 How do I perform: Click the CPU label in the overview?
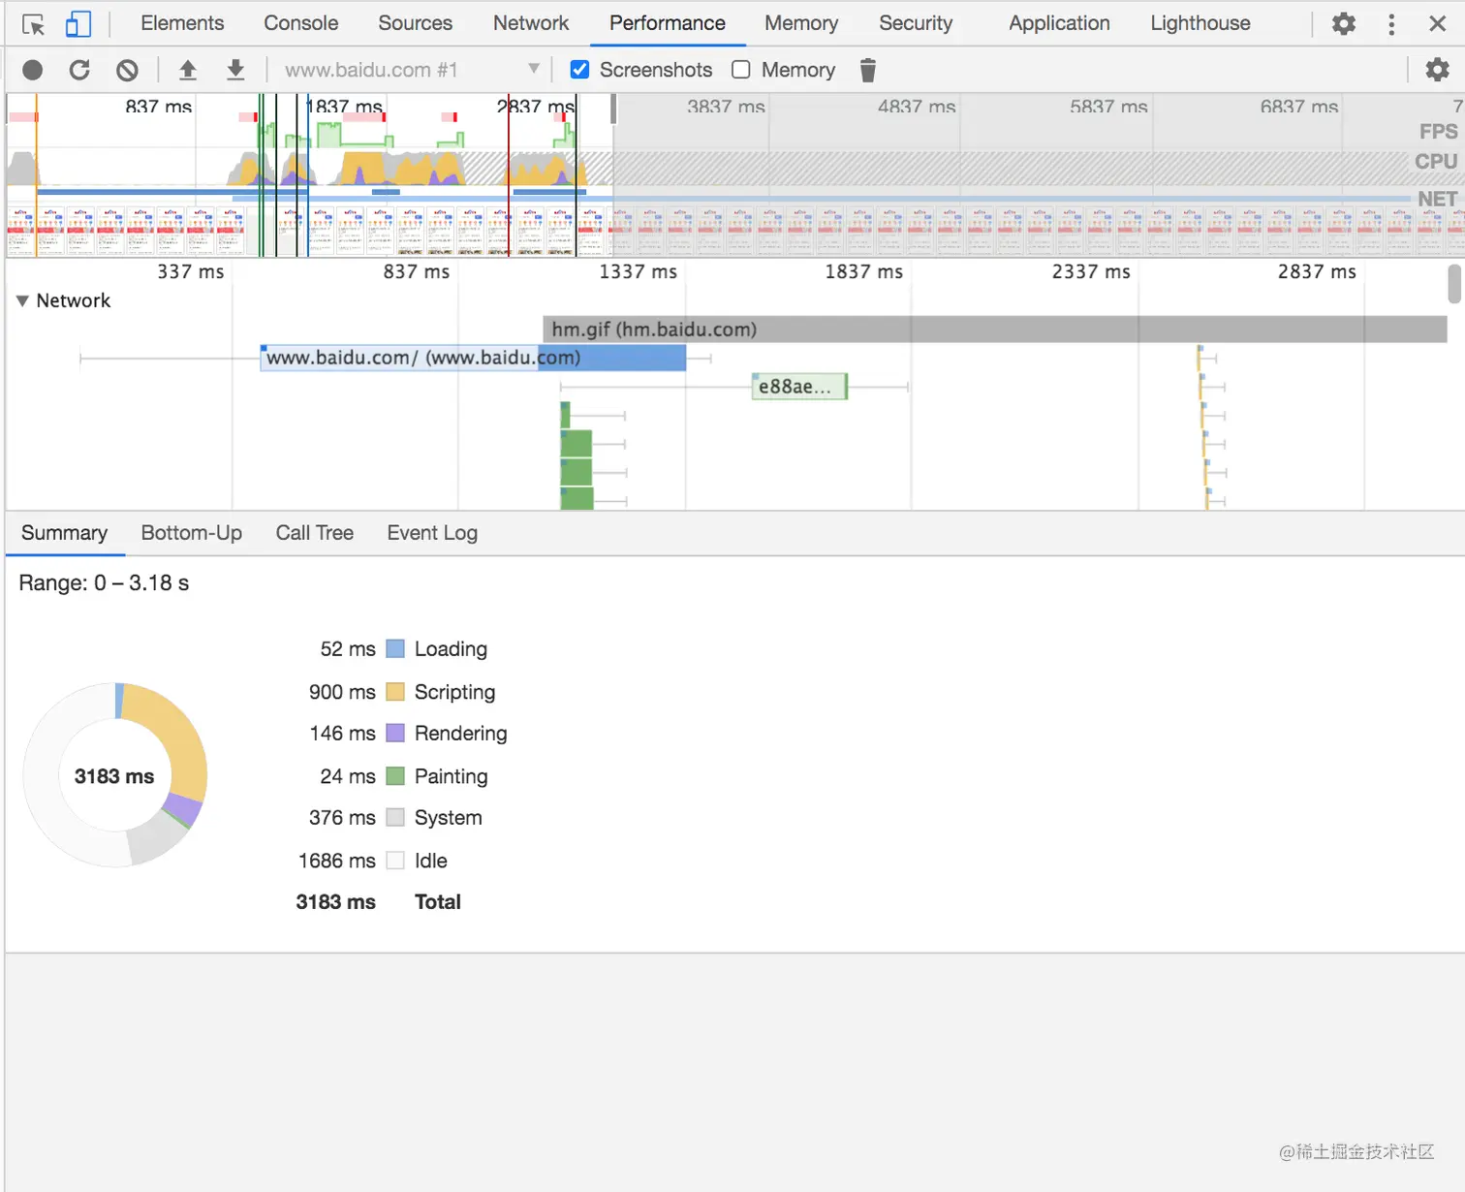[x=1436, y=162]
